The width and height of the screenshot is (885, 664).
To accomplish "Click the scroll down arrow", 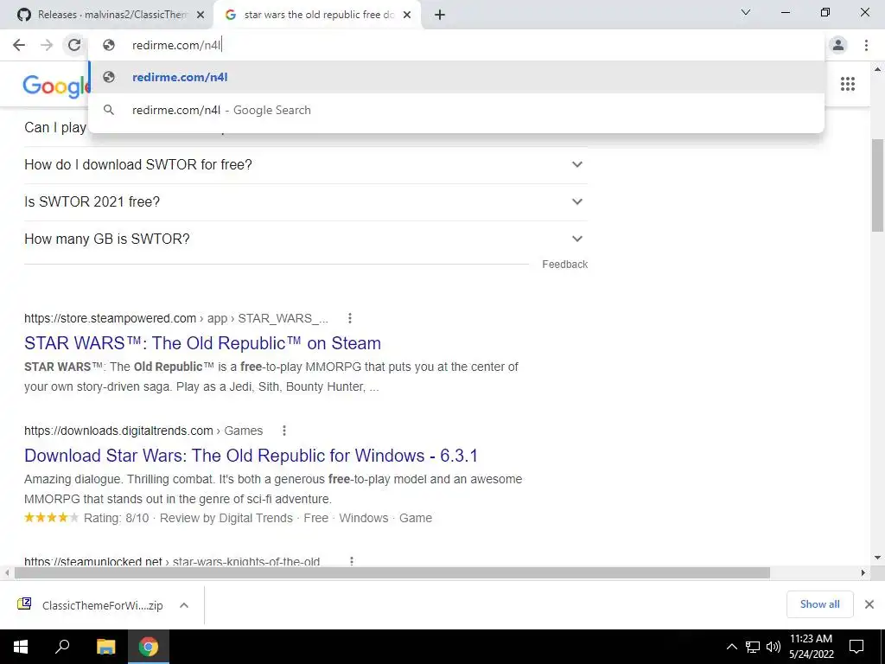I will coord(877,558).
